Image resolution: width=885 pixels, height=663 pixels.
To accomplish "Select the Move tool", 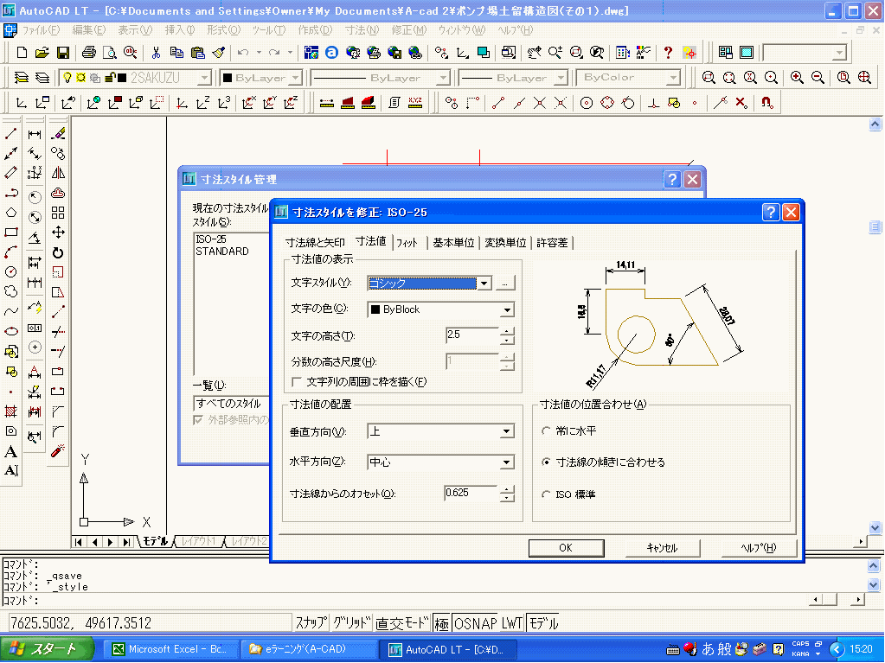I will pos(58,233).
